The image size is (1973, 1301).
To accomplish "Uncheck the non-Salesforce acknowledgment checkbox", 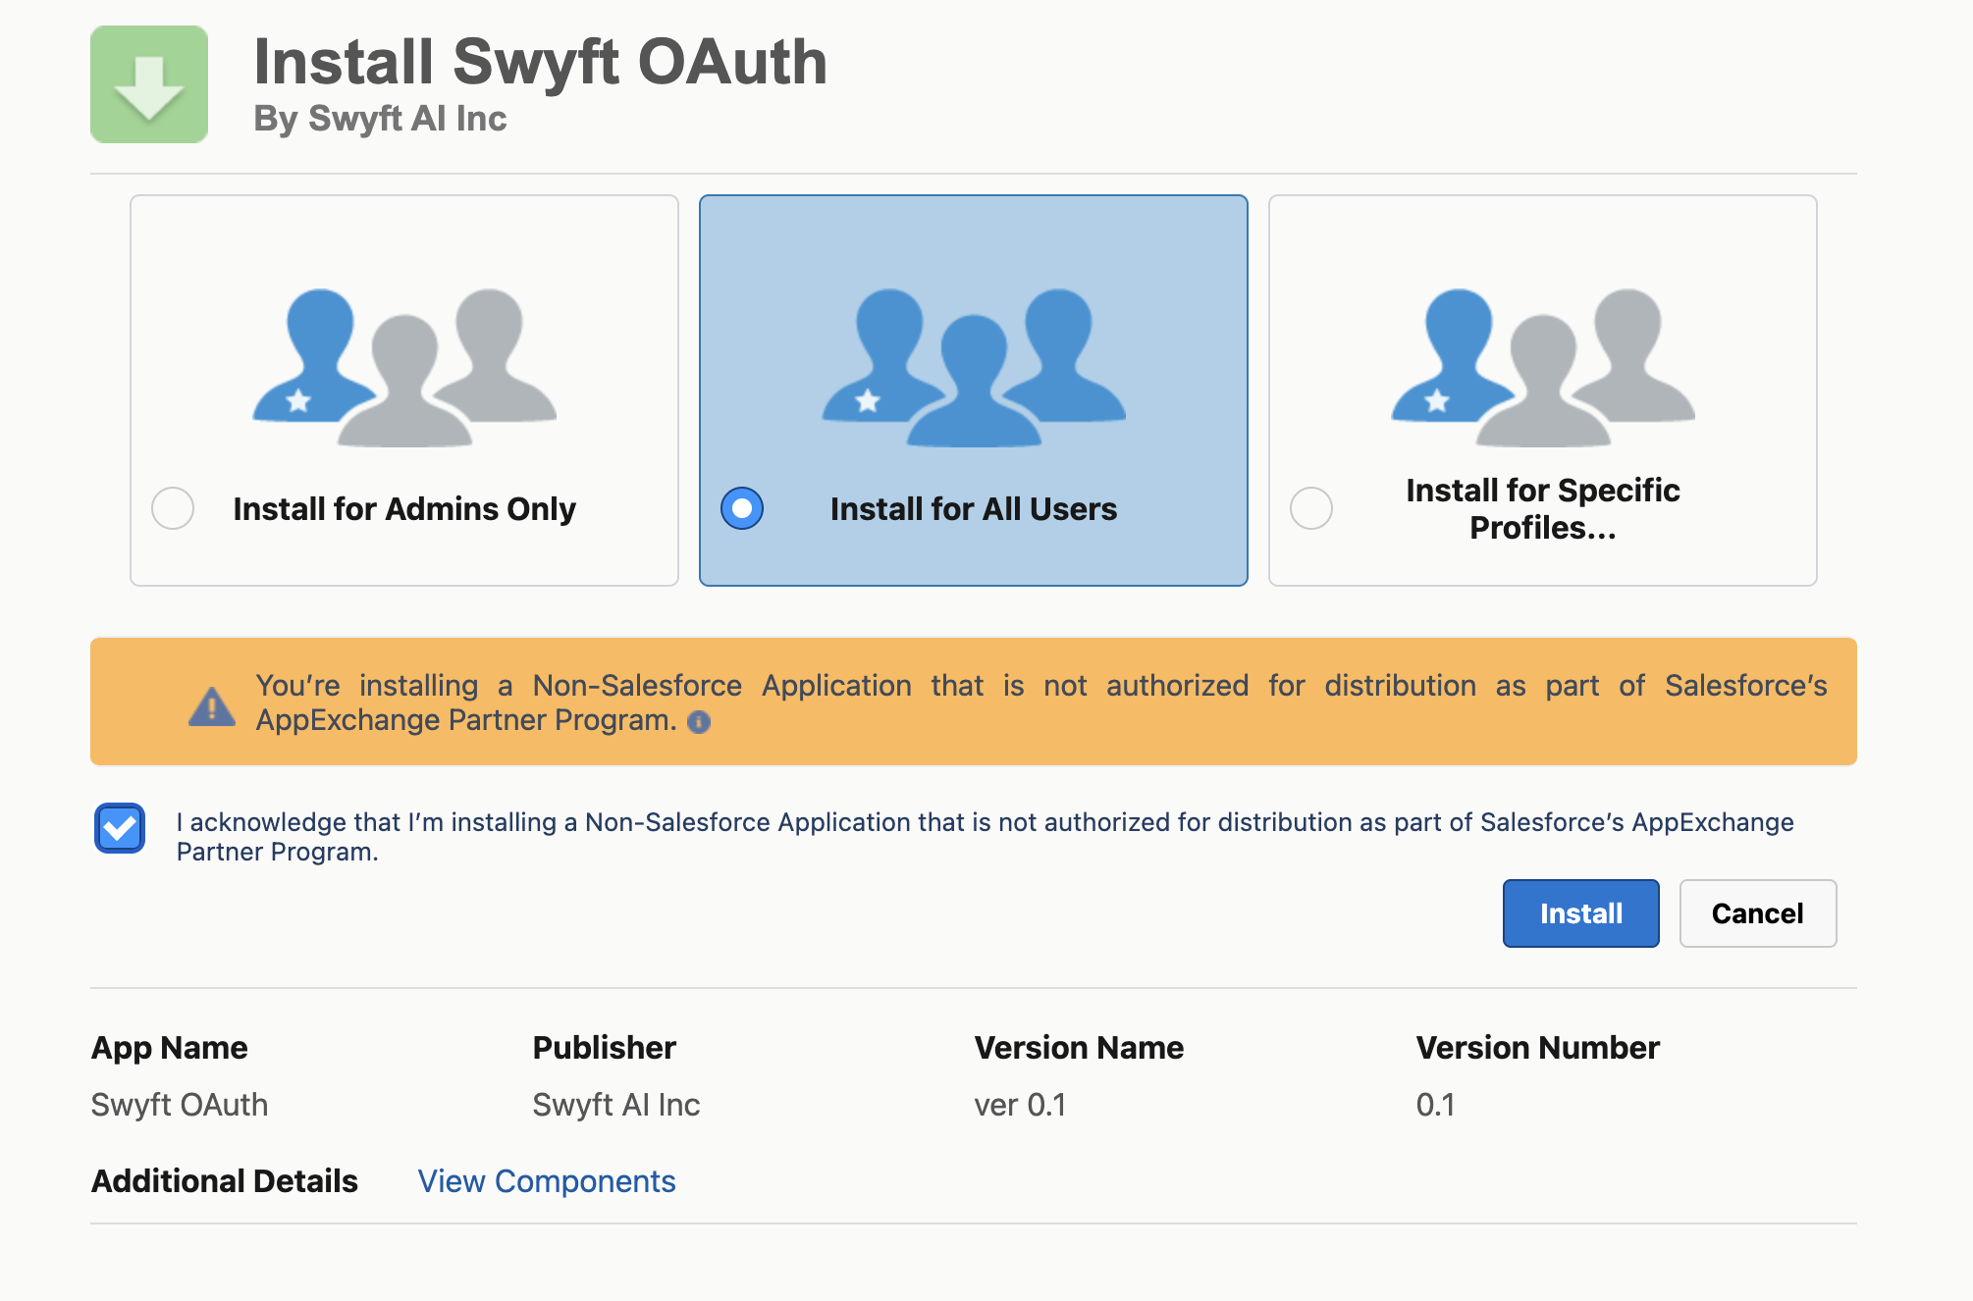I will (120, 828).
